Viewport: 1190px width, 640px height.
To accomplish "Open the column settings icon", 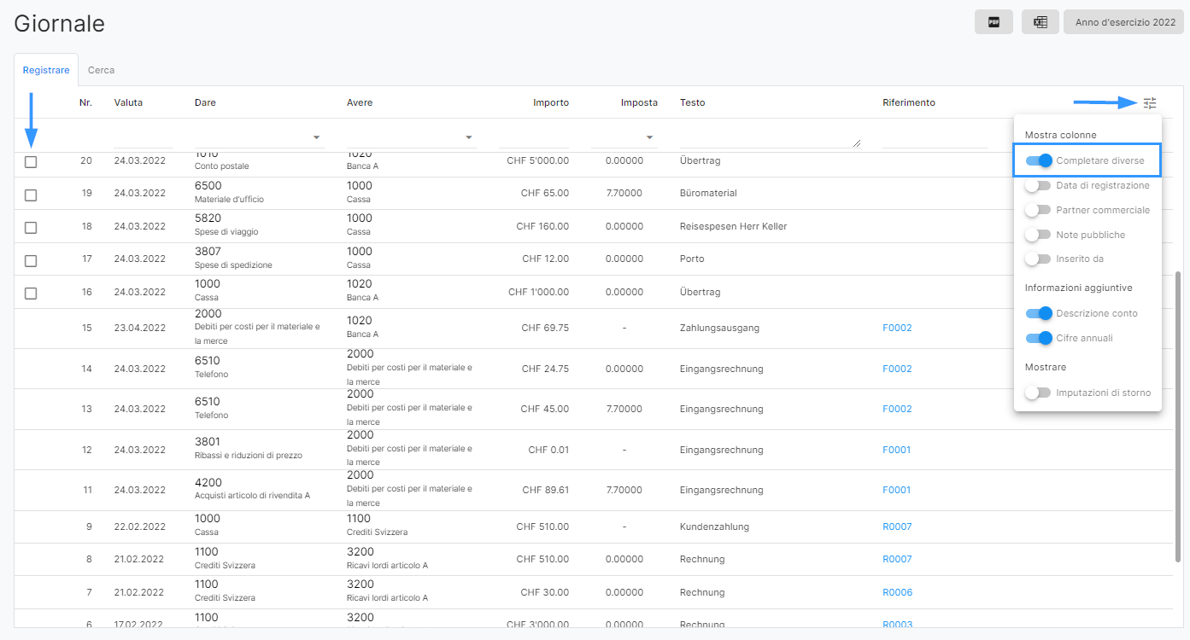I will tap(1150, 103).
